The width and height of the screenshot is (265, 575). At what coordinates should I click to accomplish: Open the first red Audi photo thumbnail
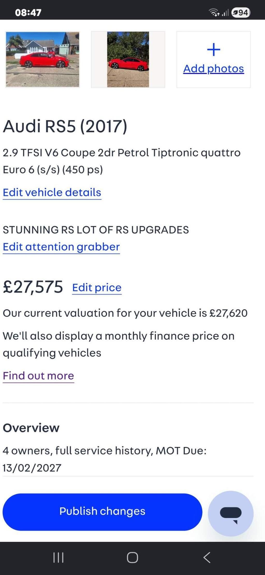[42, 59]
